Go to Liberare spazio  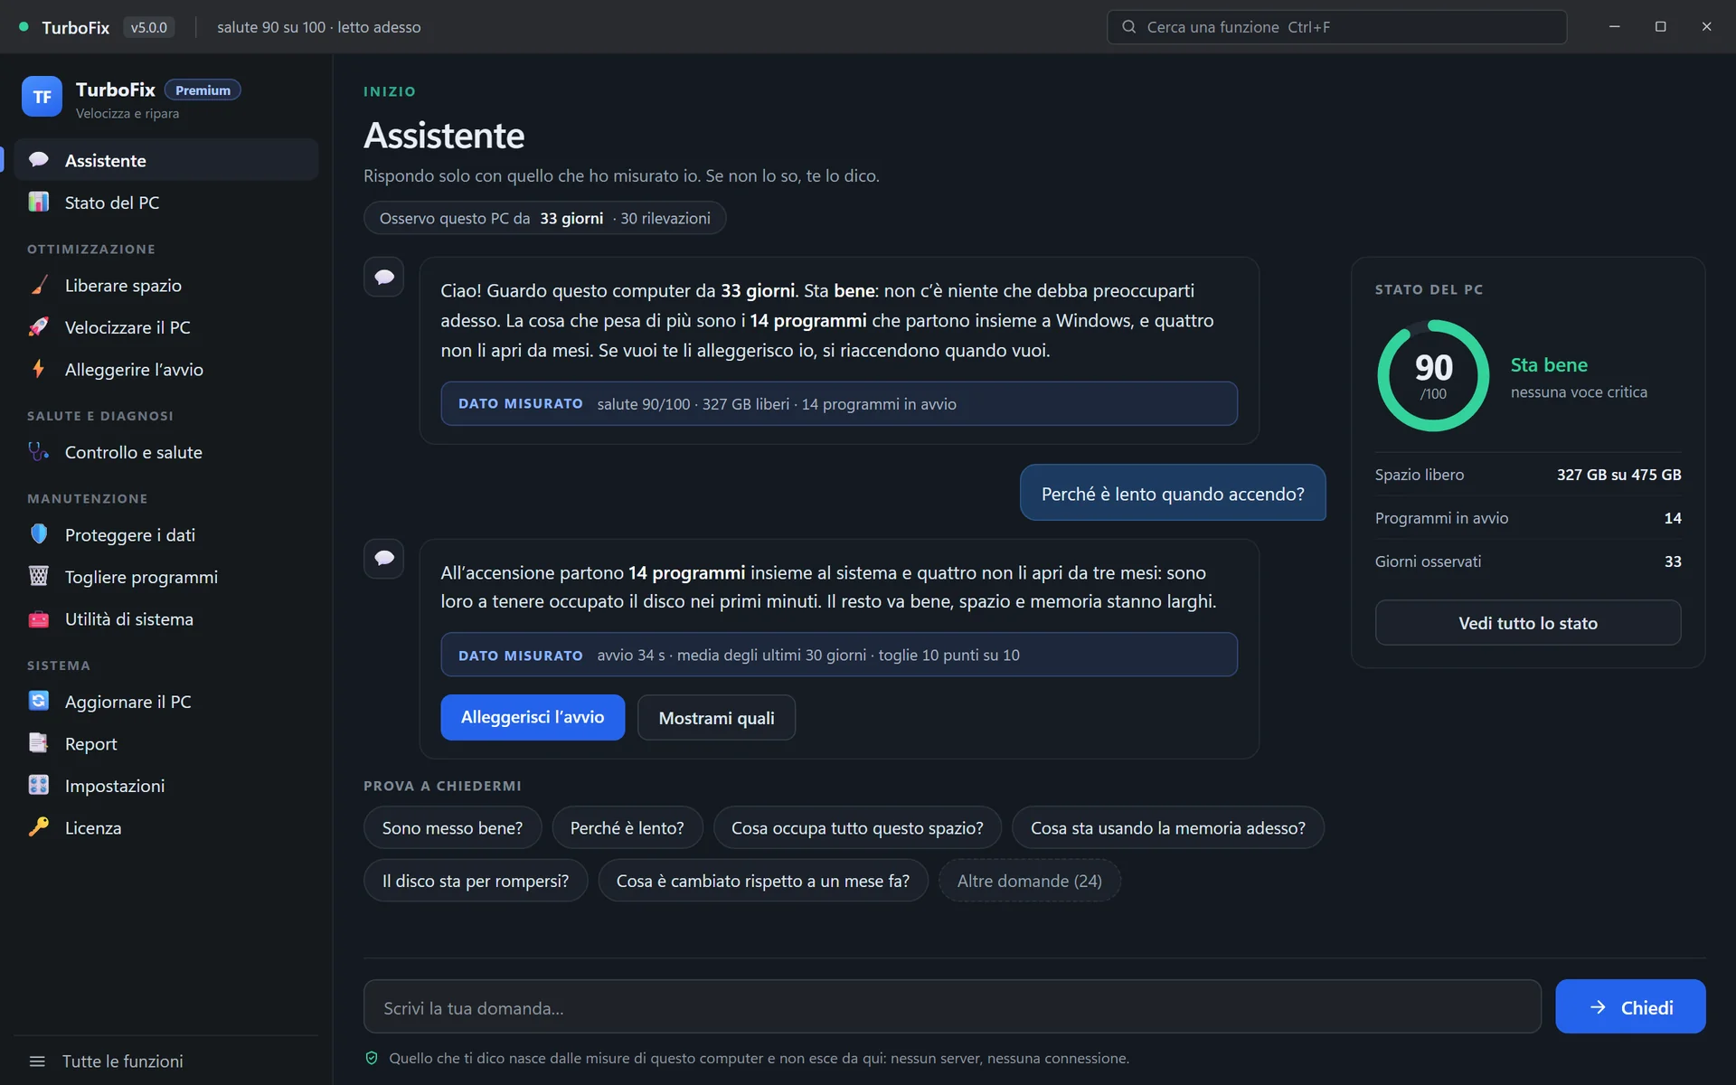click(x=166, y=286)
